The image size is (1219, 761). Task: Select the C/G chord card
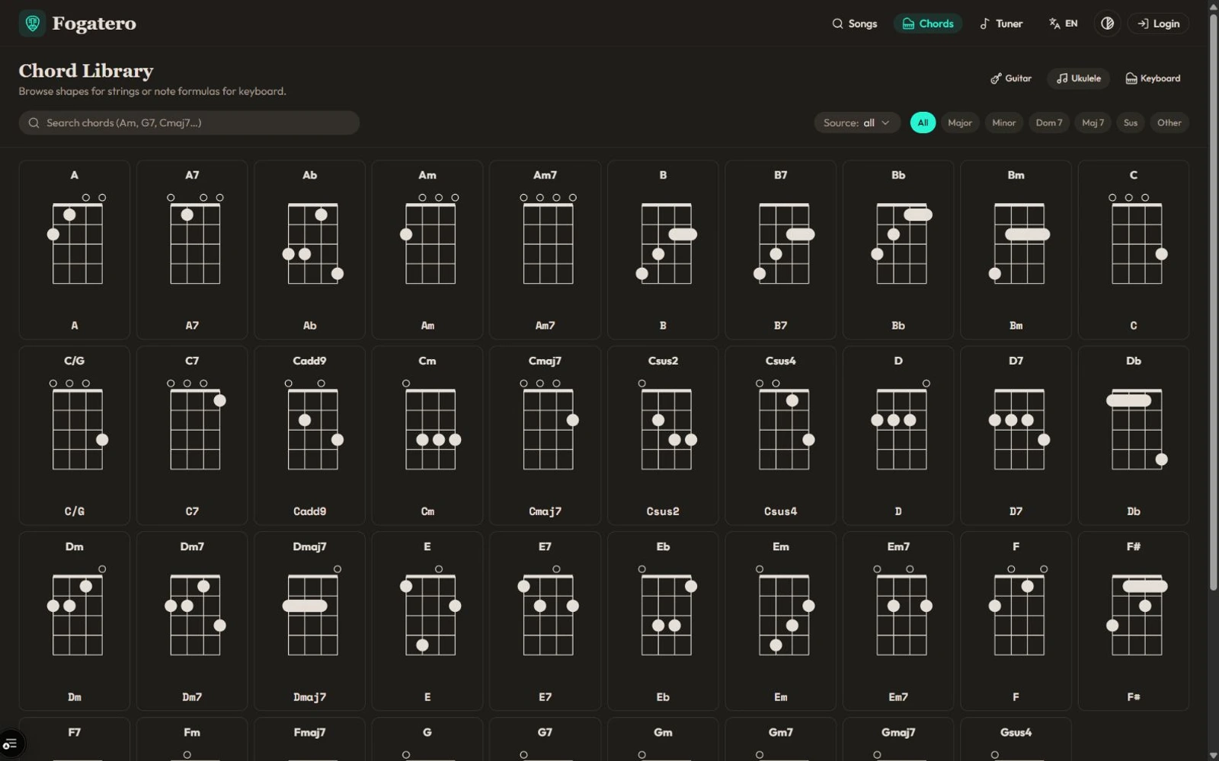(x=75, y=435)
